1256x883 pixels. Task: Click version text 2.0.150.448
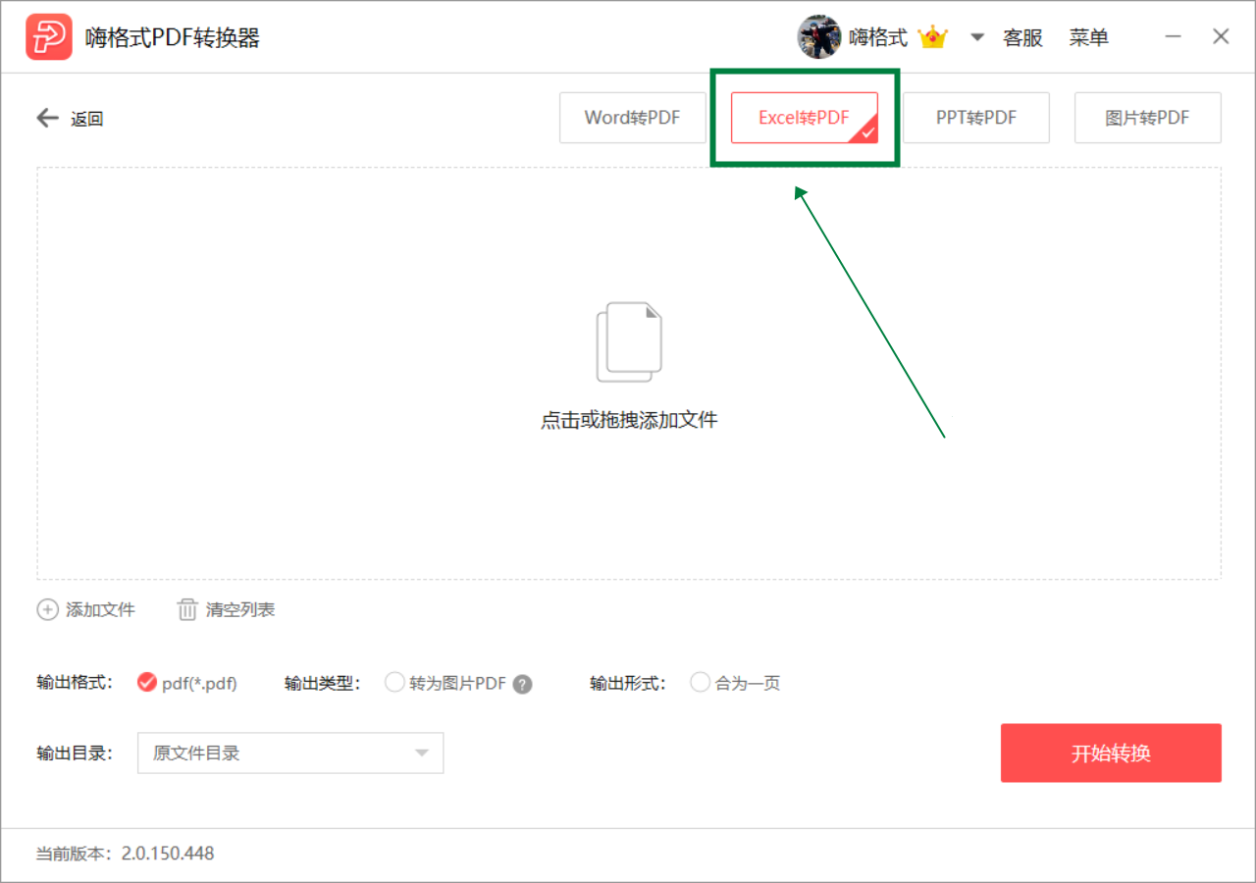[168, 854]
